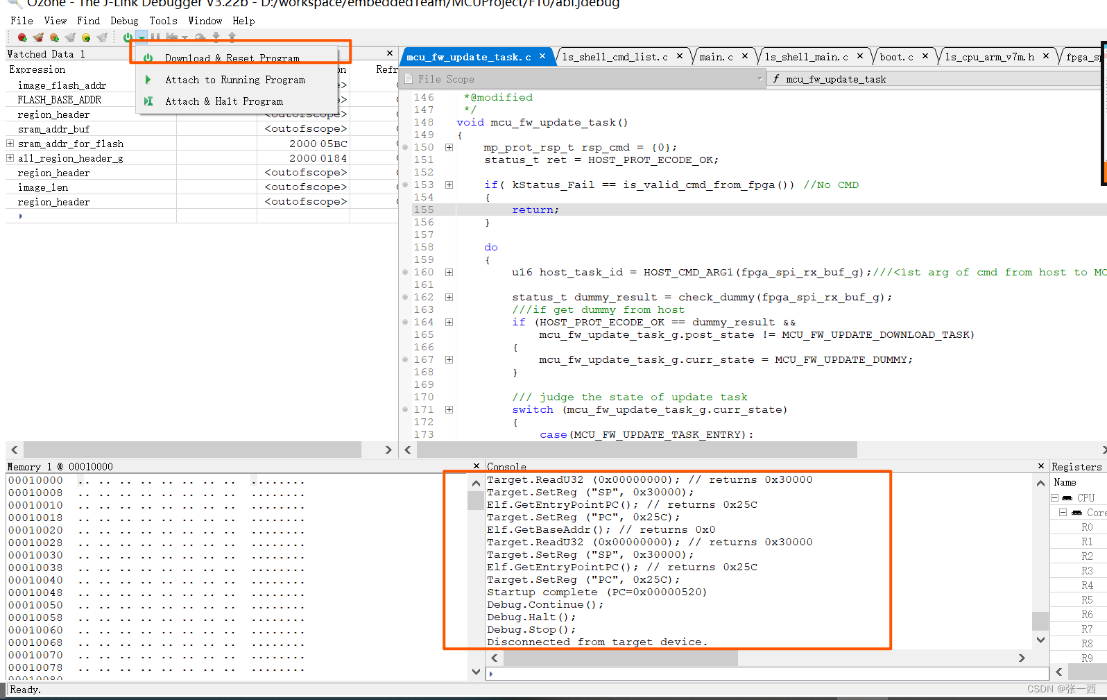
Task: Collapse the Core node in Registers
Action: point(1063,513)
